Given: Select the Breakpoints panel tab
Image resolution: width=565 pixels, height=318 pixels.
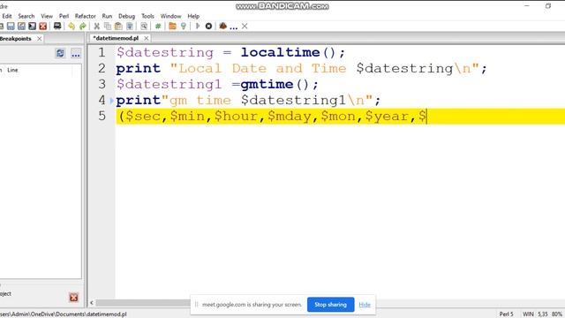Looking at the screenshot, I should tap(16, 38).
